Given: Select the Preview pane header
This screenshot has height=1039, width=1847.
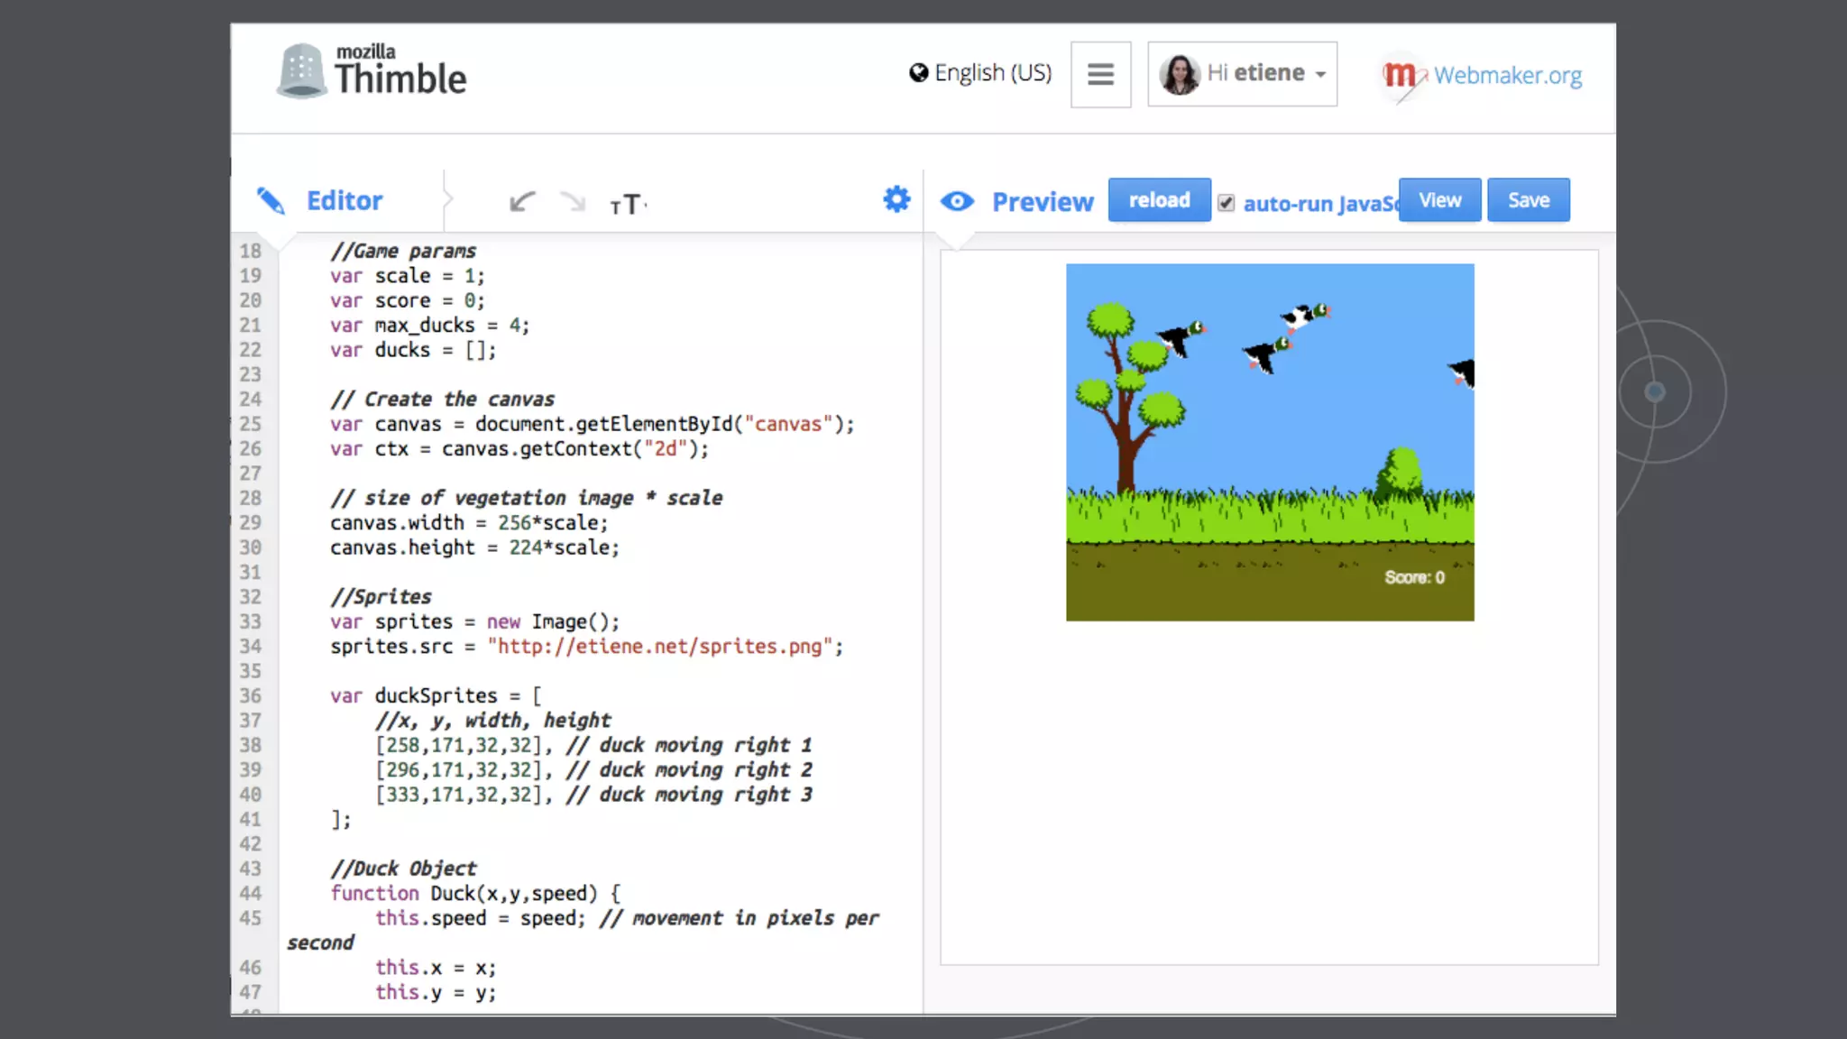Looking at the screenshot, I should [x=1043, y=201].
